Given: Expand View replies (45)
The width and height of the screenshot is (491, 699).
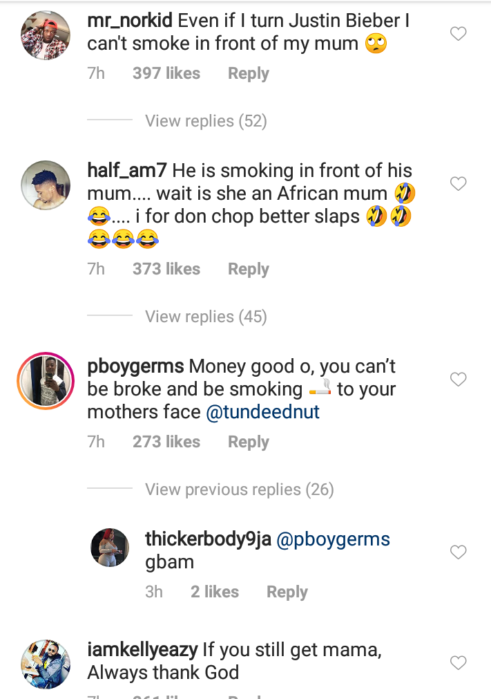Looking at the screenshot, I should [206, 317].
